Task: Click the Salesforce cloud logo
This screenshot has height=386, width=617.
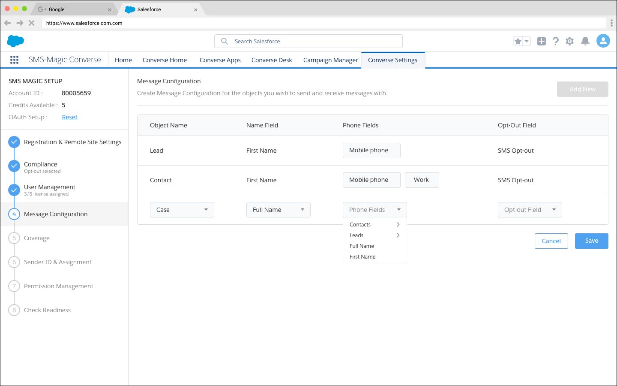Action: click(15, 41)
